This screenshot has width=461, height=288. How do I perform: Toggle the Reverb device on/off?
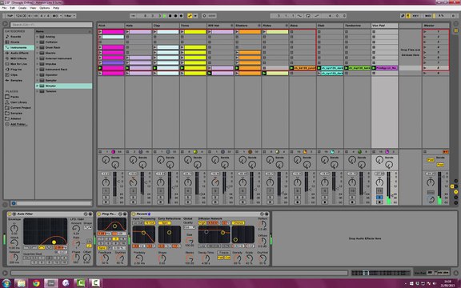pyautogui.click(x=133, y=214)
